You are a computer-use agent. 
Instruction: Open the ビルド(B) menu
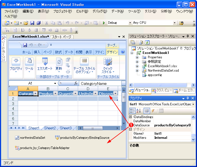pyautogui.click(x=82, y=11)
